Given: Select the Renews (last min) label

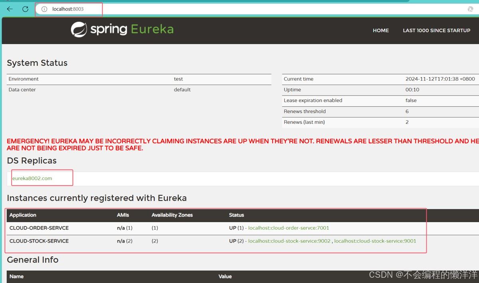Looking at the screenshot, I should click(x=304, y=122).
